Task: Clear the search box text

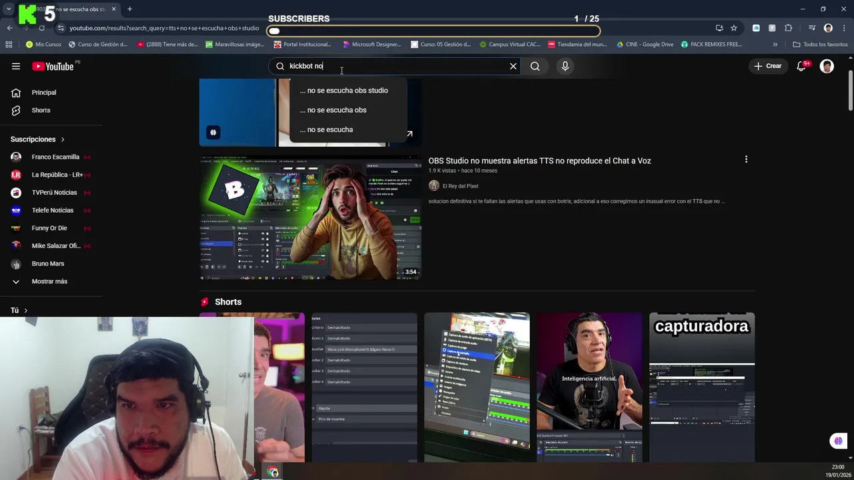Action: click(x=513, y=66)
